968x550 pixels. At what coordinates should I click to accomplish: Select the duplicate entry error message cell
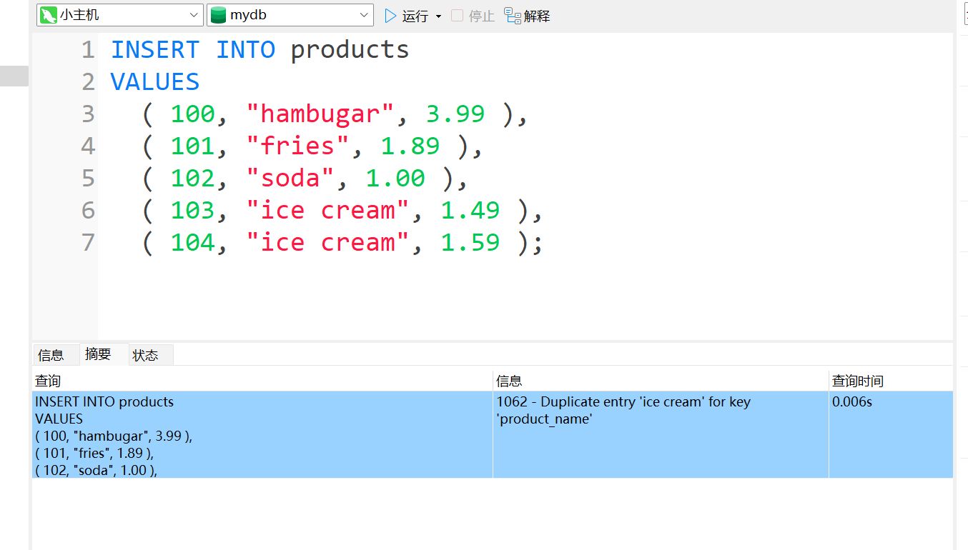point(623,410)
